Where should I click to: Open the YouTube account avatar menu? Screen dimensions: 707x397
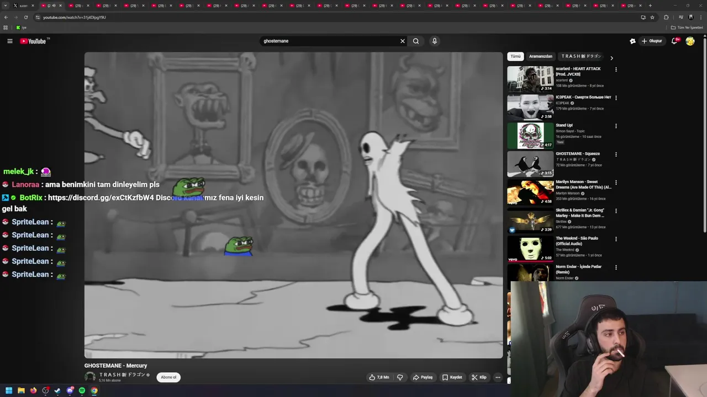pos(690,41)
